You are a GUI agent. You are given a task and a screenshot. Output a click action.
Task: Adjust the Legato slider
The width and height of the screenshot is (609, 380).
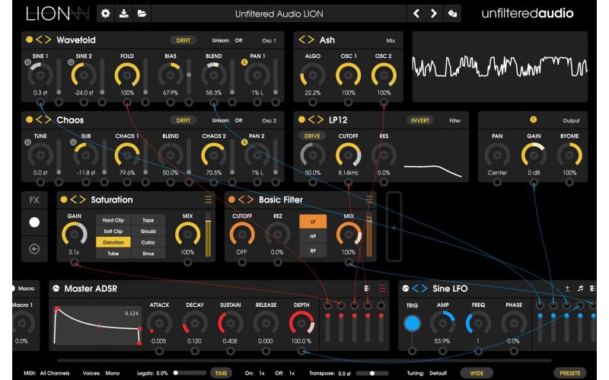click(188, 373)
